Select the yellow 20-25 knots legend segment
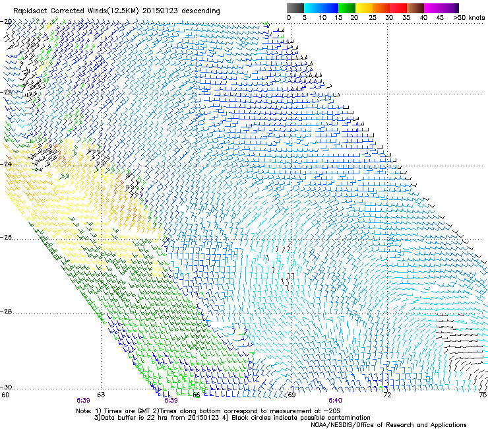This screenshot has width=488, height=429. click(x=364, y=8)
